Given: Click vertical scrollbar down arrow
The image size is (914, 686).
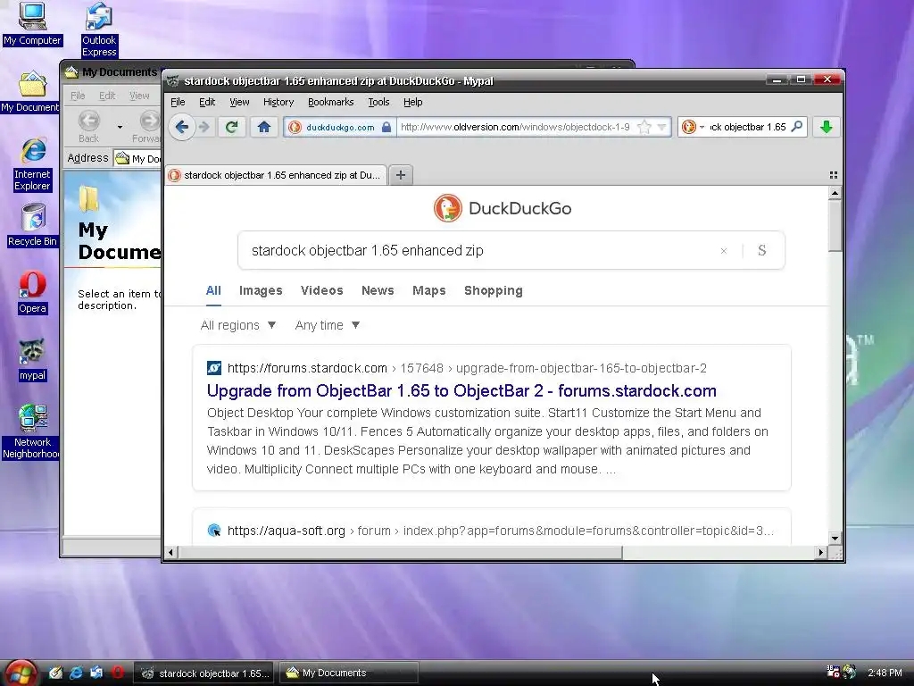Looking at the screenshot, I should 835,538.
